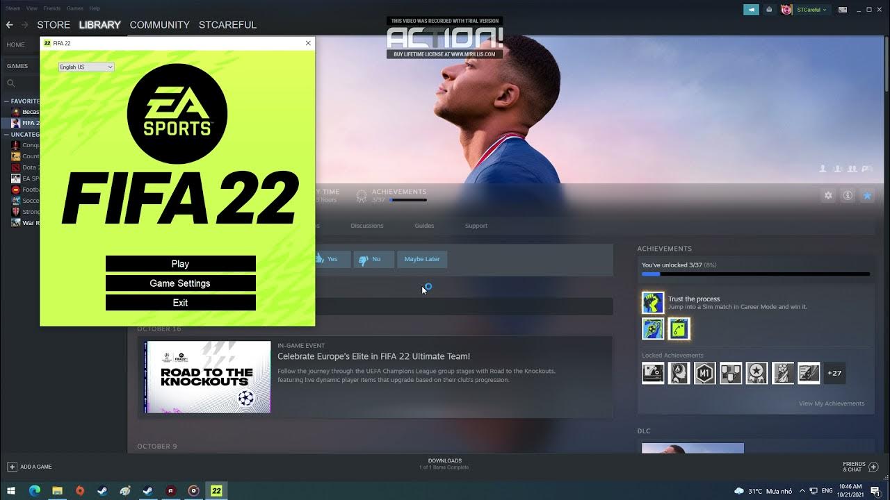This screenshot has width=890, height=500.
Task: Collapse the Uncategorized games section
Action: point(6,135)
